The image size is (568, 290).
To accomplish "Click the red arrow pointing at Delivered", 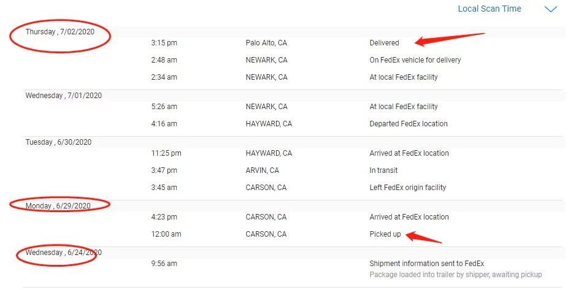I will [x=449, y=39].
